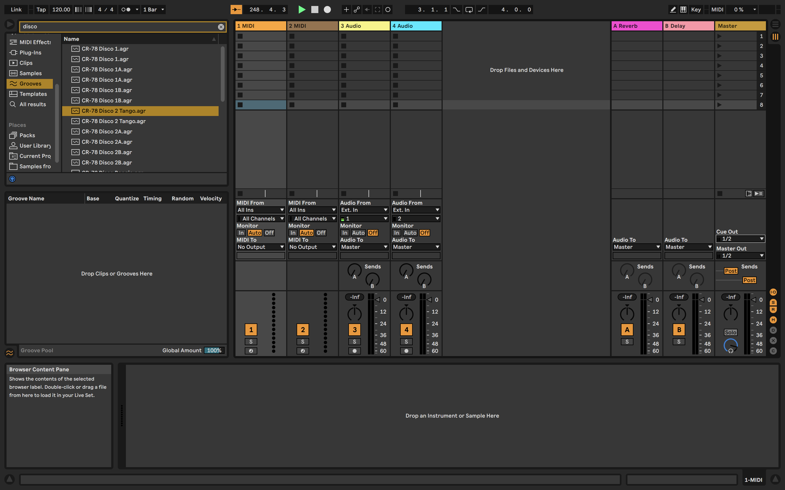Click the Stop All Clips button
Image resolution: width=785 pixels, height=490 pixels.
coord(720,194)
